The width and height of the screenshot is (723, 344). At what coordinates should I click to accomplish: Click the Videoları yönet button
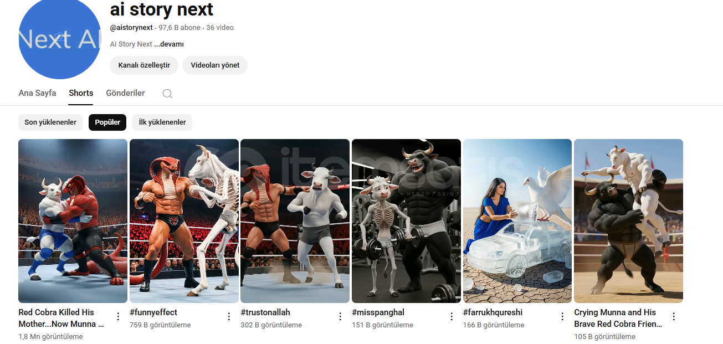pyautogui.click(x=215, y=65)
